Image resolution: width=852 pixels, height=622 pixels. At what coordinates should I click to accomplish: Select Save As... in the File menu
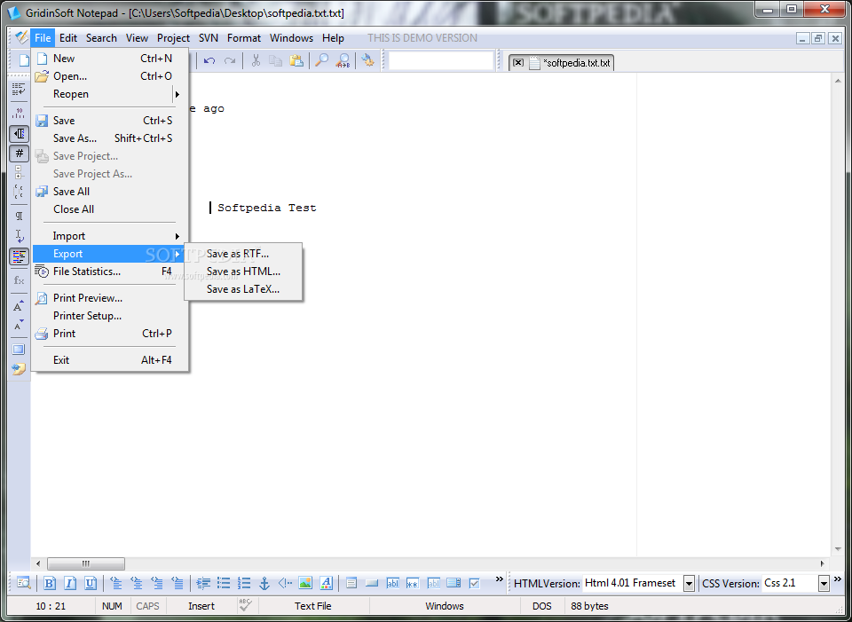tap(110, 138)
